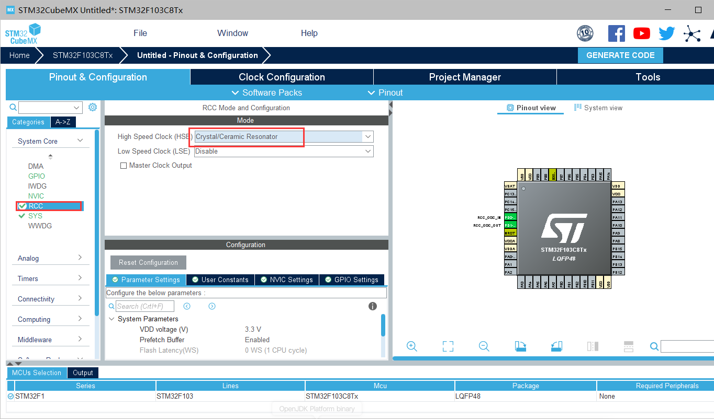
Task: Click the pinout search magnifier icon
Action: (654, 346)
